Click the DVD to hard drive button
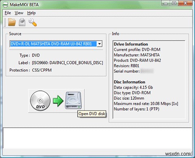 56,101
